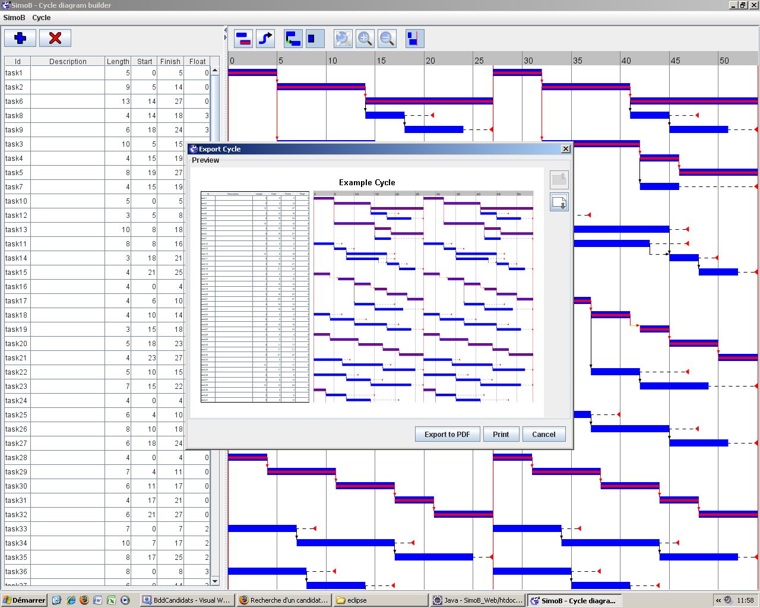Click the zoom in magnifier icon
The height and width of the screenshot is (608, 760).
click(x=365, y=39)
